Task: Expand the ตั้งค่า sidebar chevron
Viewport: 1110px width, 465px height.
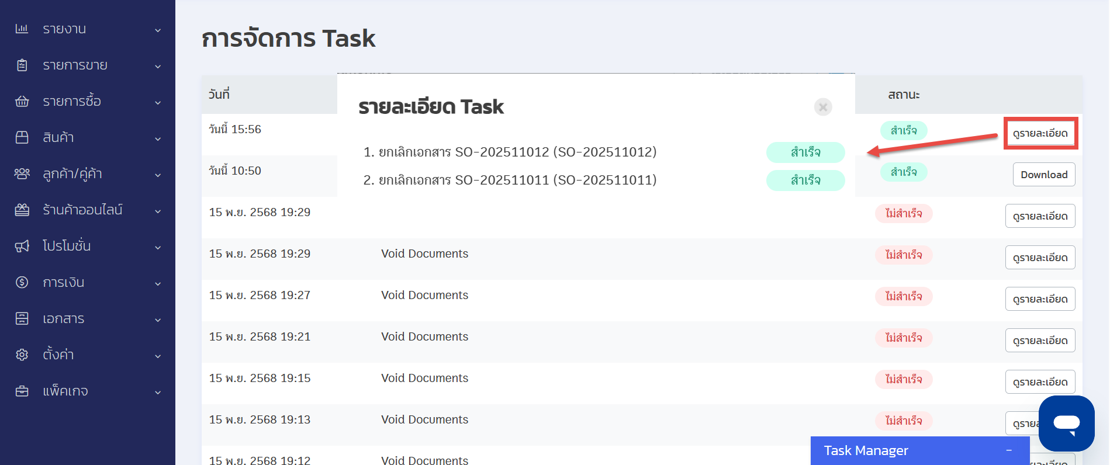Action: tap(158, 356)
